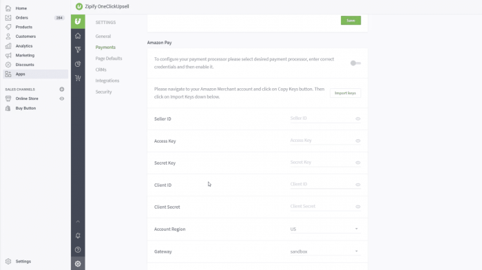Click the Import keys button
482x270 pixels.
345,93
